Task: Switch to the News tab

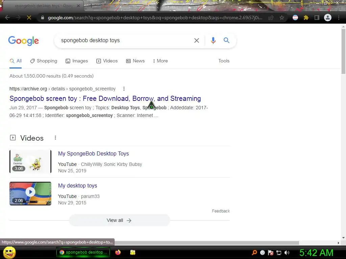Action: click(135, 61)
